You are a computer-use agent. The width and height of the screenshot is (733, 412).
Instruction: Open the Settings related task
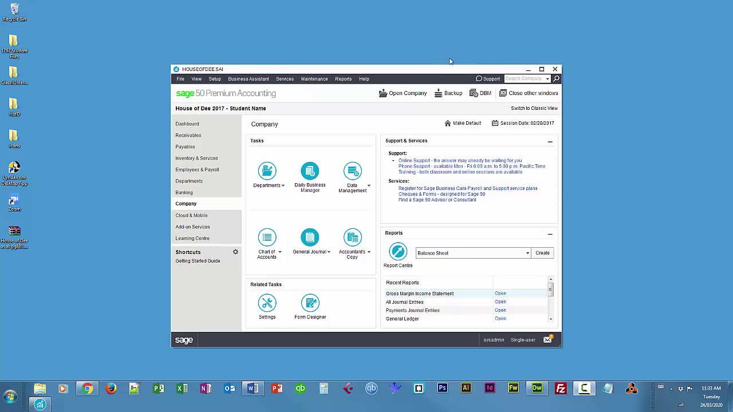pos(267,303)
